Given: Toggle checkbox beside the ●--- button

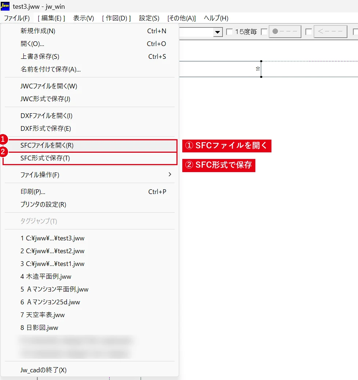Looking at the screenshot, I should (264, 32).
